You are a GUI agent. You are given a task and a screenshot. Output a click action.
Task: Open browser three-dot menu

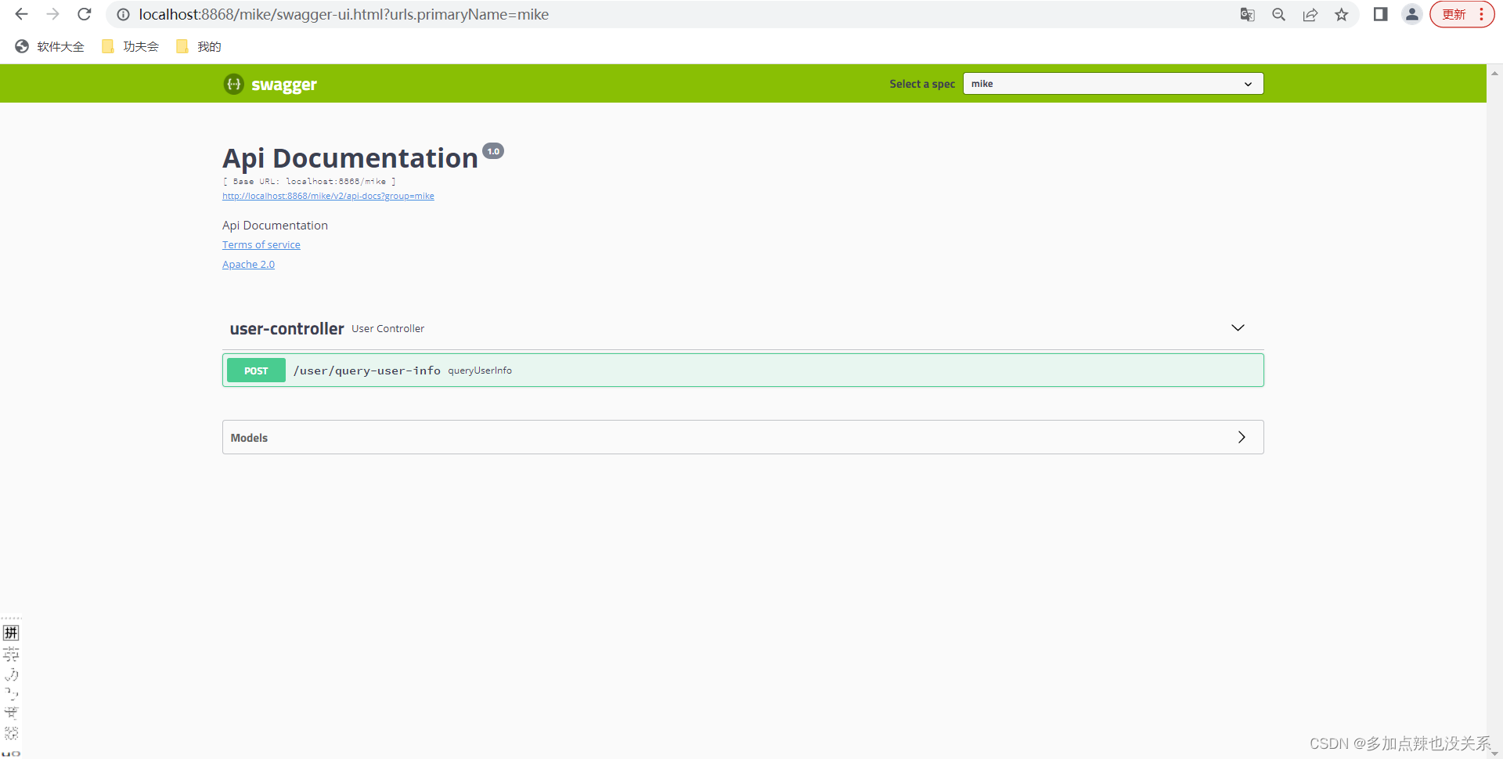tap(1482, 14)
